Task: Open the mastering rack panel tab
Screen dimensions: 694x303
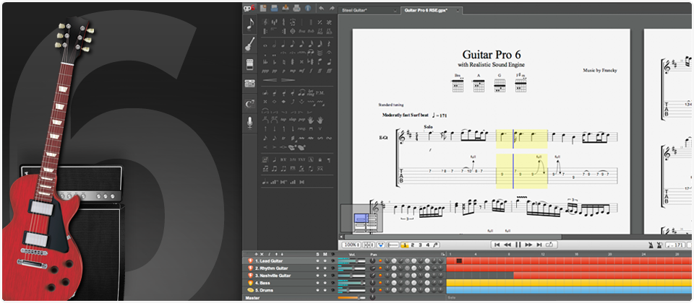Action: coord(250,84)
